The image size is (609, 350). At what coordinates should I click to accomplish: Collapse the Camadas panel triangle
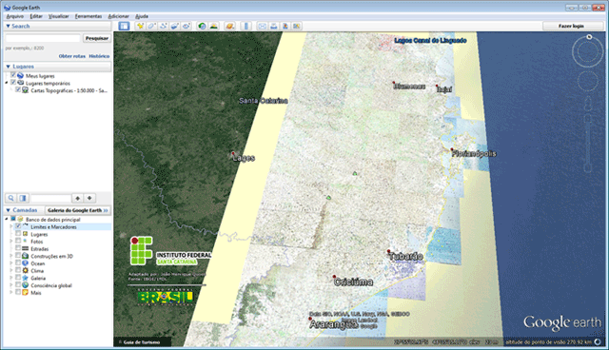pos(8,210)
